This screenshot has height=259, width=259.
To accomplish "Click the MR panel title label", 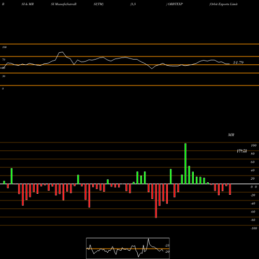I will [x=231, y=135].
